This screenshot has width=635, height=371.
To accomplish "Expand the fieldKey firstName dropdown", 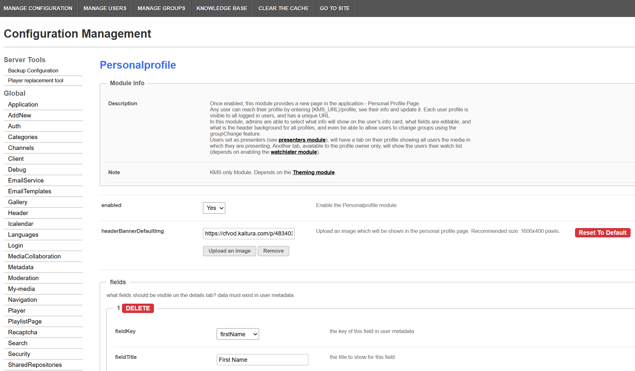I will tap(238, 334).
